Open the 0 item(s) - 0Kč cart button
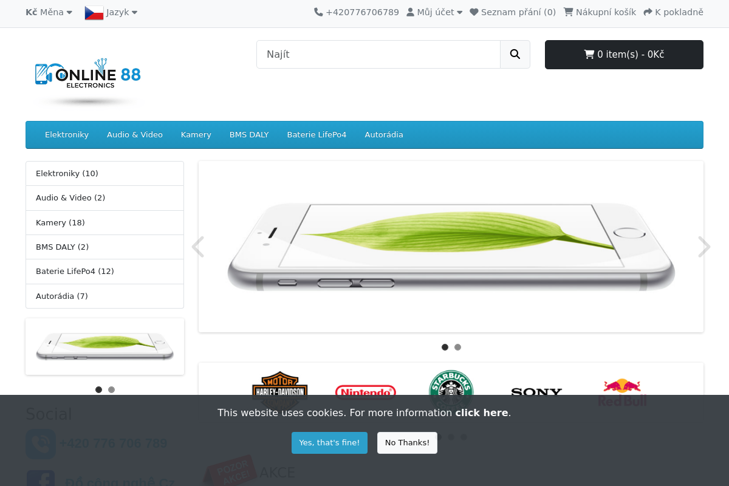 tap(624, 55)
